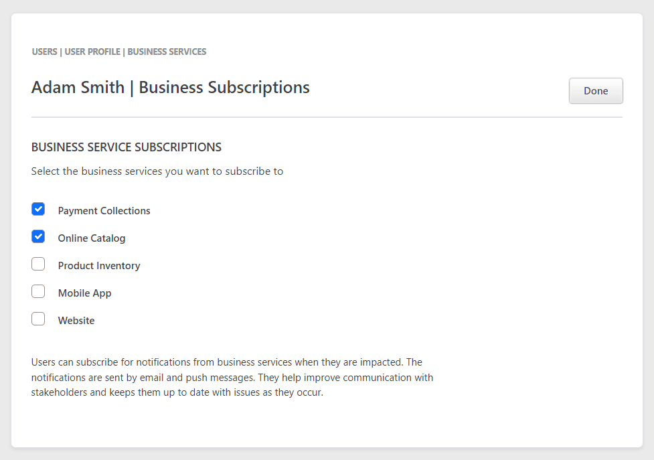Tick the Mobile App checkbox

click(38, 291)
